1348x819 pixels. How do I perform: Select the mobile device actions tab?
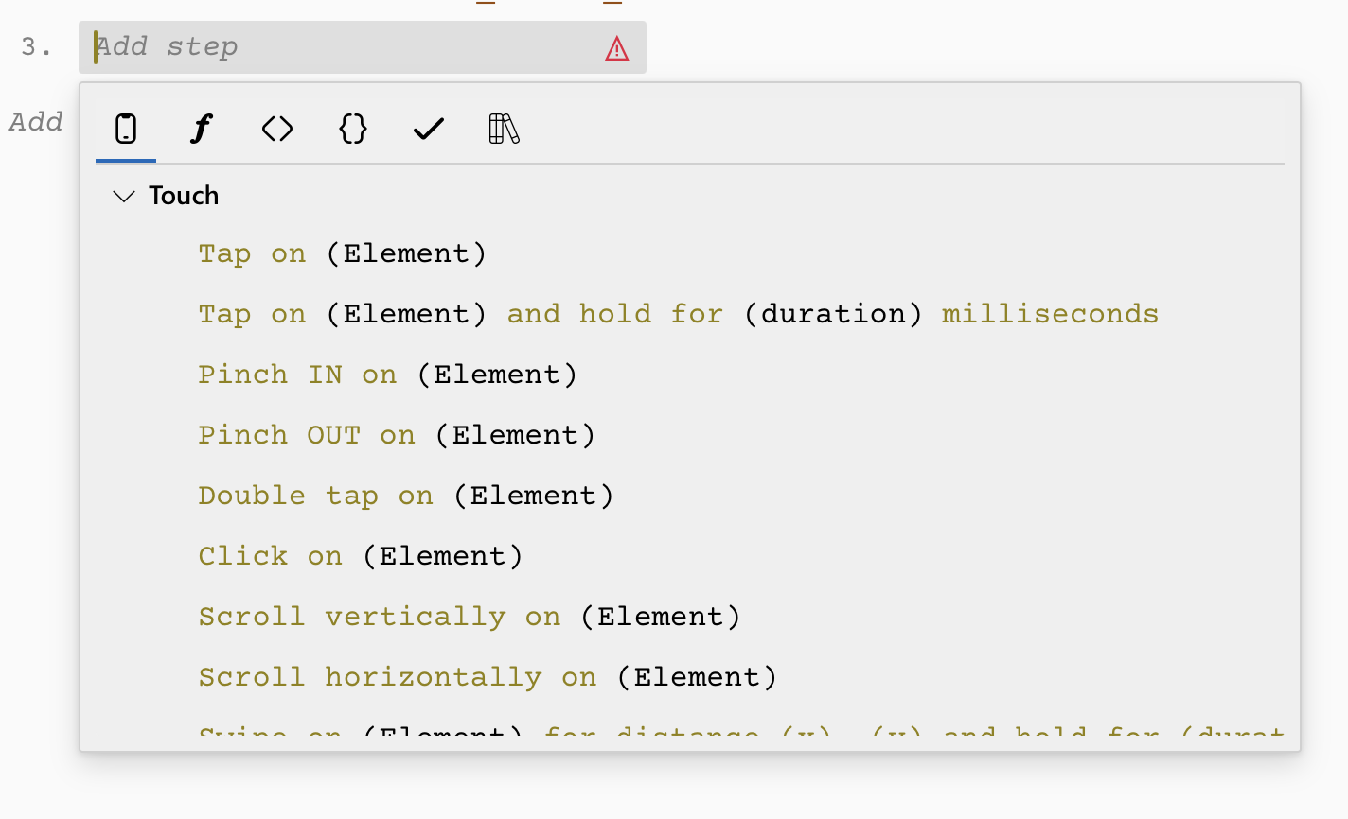[126, 129]
